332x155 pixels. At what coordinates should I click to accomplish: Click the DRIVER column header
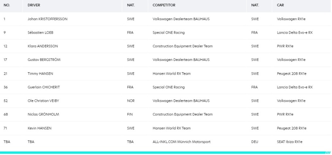(34, 5)
